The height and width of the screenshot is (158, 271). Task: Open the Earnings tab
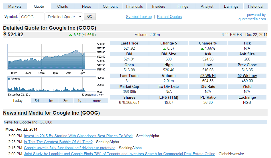point(231,6)
